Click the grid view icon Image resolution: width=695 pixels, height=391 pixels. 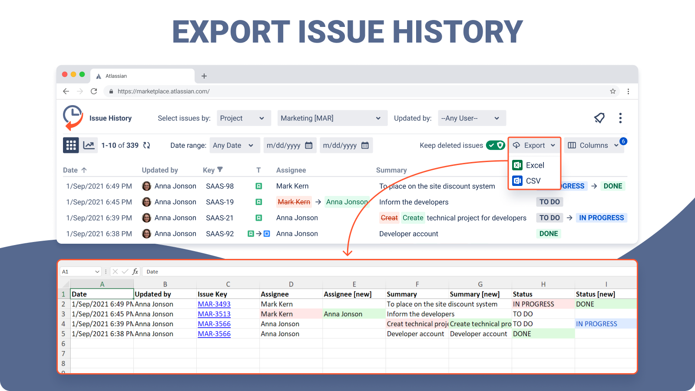tap(71, 145)
